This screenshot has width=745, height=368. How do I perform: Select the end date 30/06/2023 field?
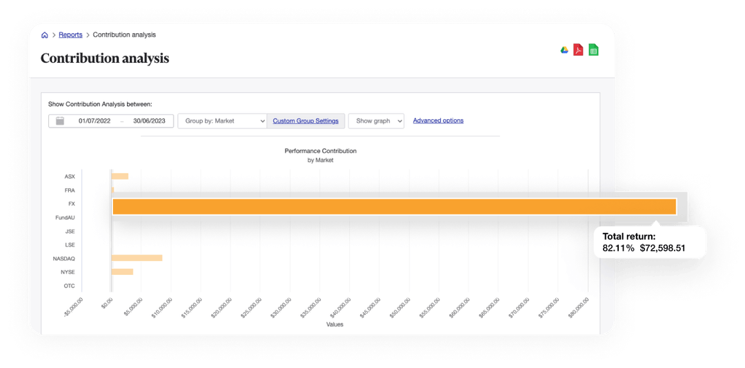pos(150,121)
